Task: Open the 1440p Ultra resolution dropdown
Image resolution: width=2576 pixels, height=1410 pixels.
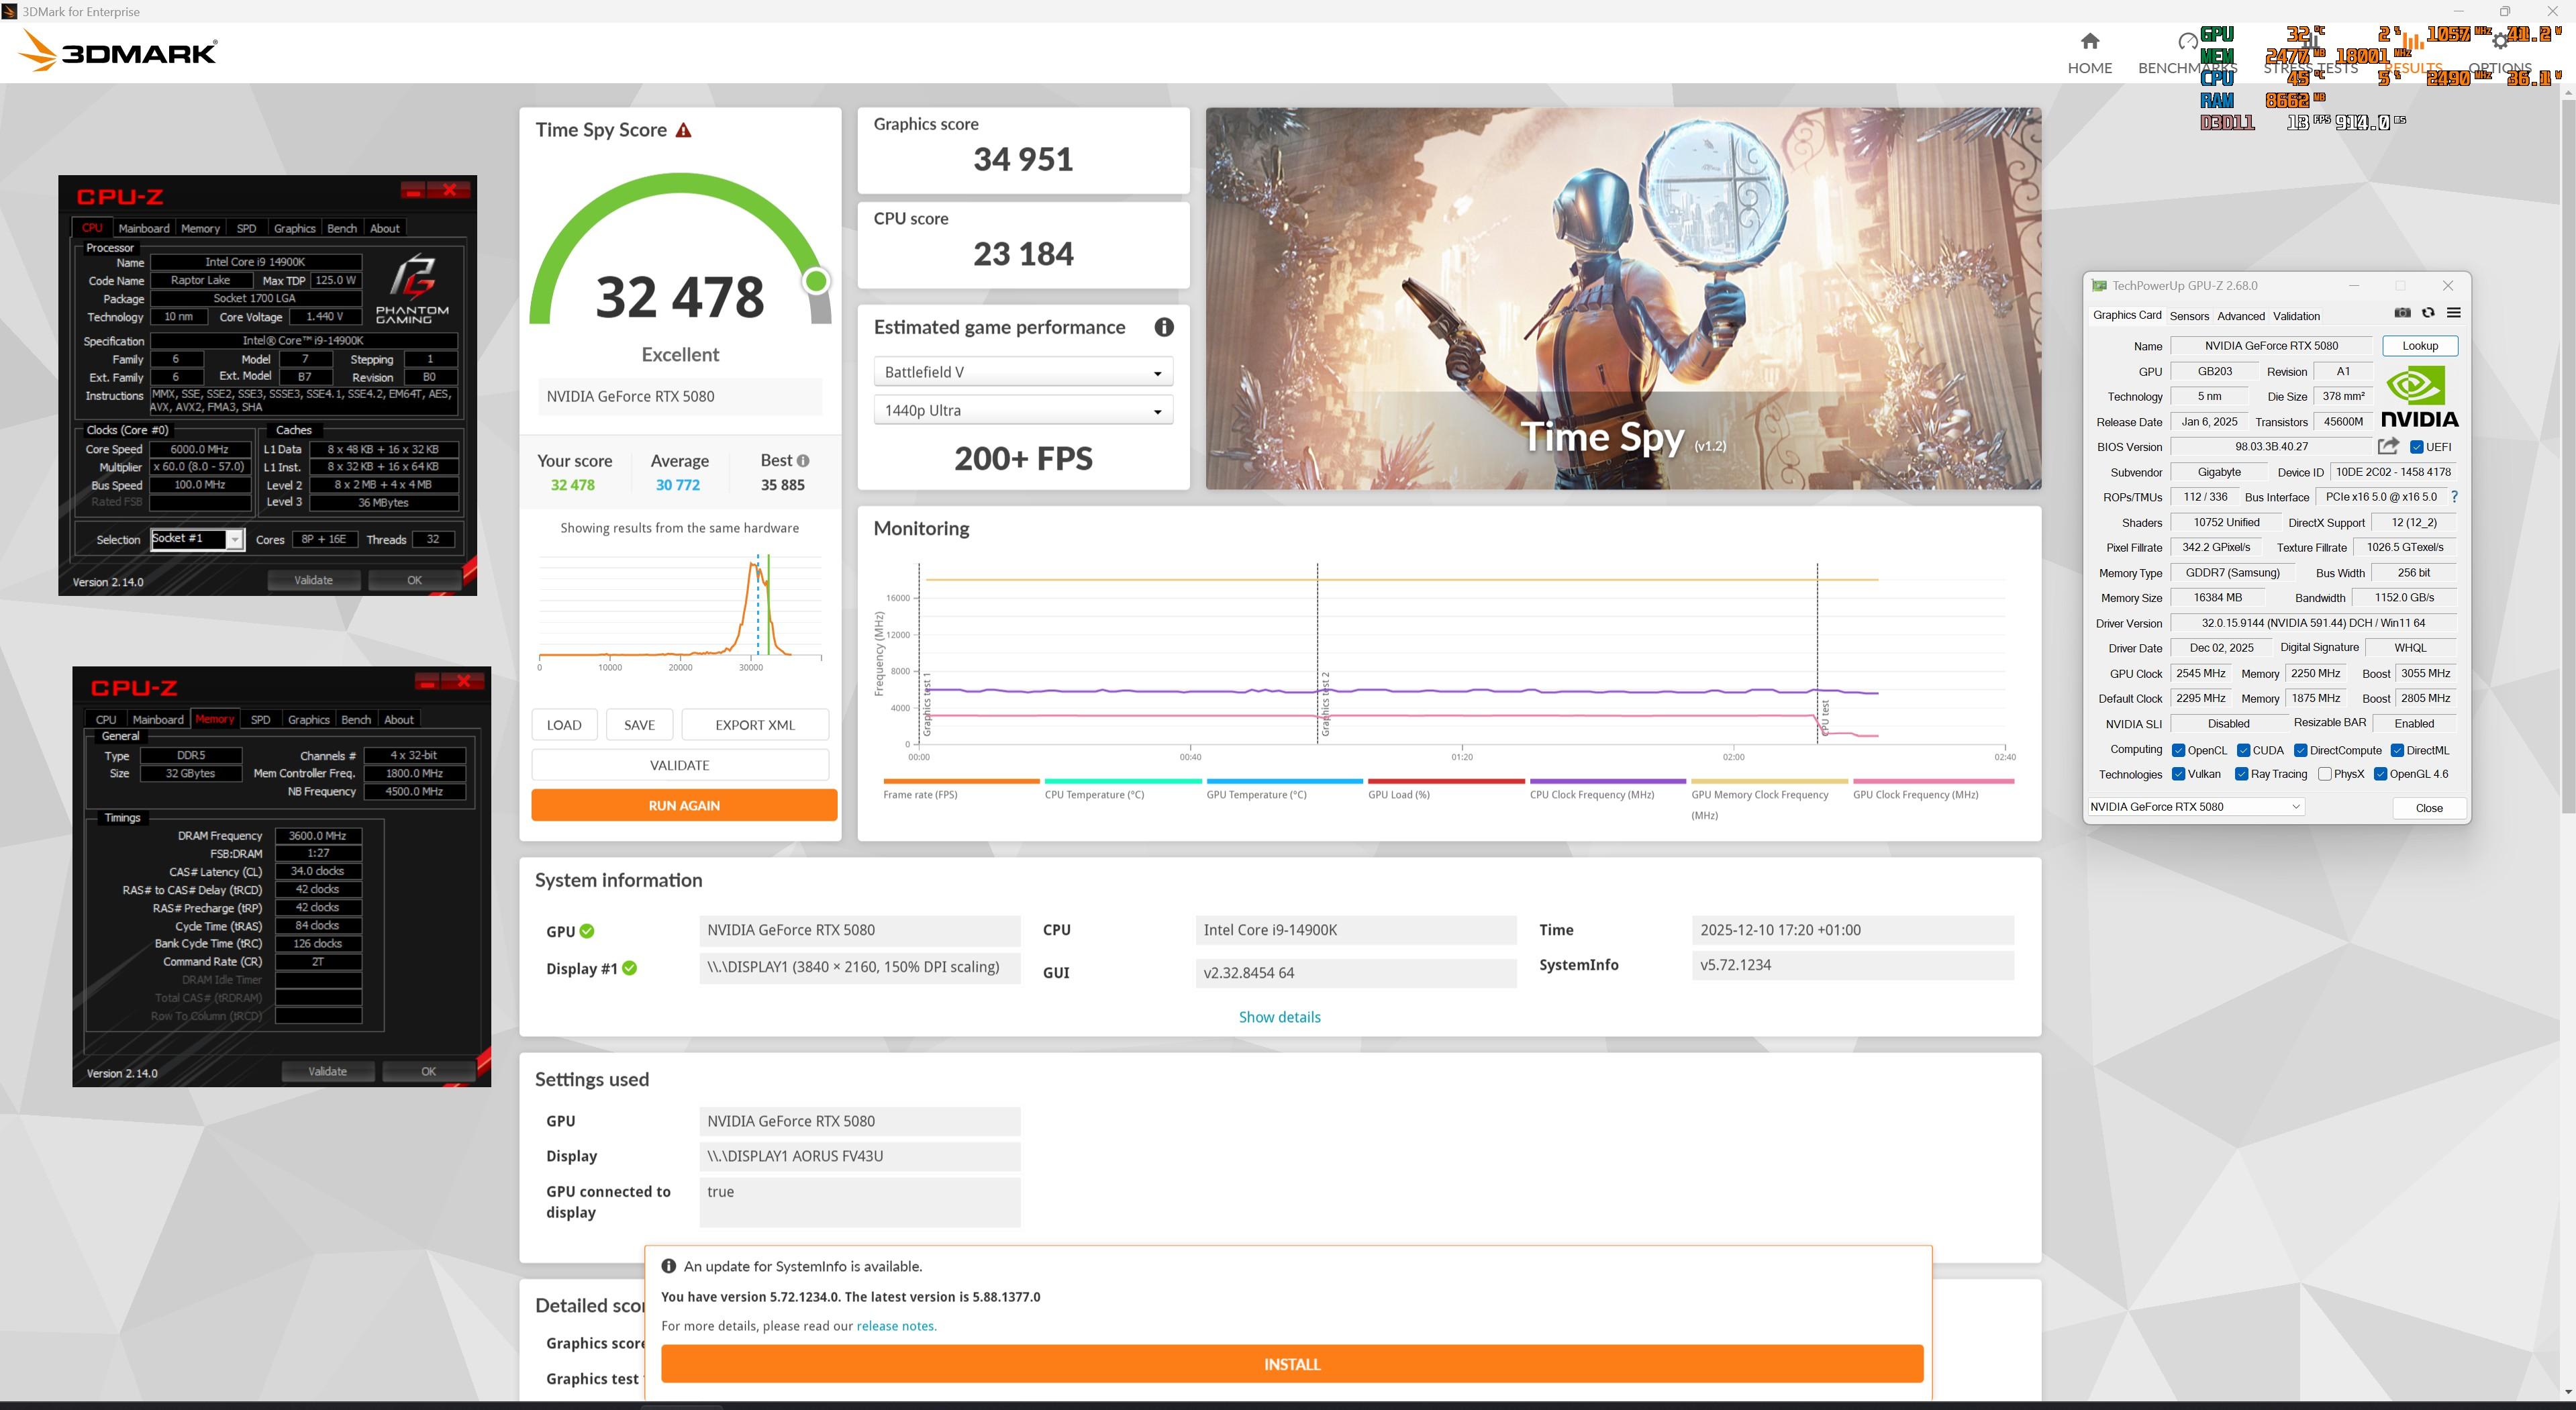Action: pos(1022,411)
